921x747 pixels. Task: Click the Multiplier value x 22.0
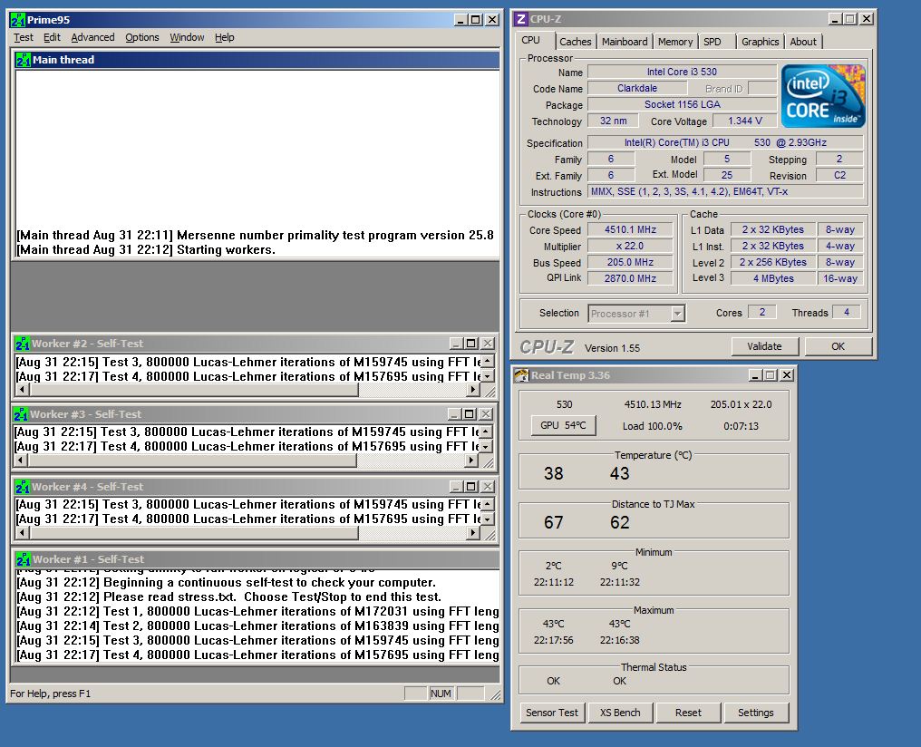pos(630,246)
